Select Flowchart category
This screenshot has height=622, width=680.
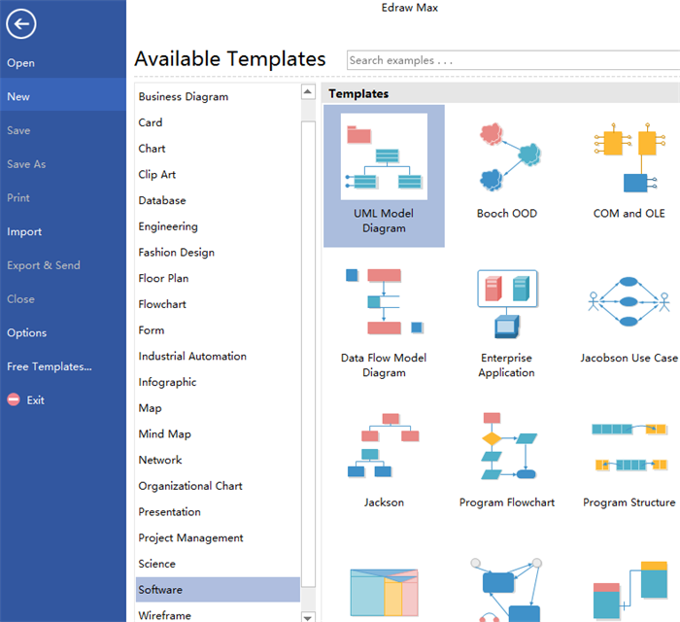pos(162,304)
